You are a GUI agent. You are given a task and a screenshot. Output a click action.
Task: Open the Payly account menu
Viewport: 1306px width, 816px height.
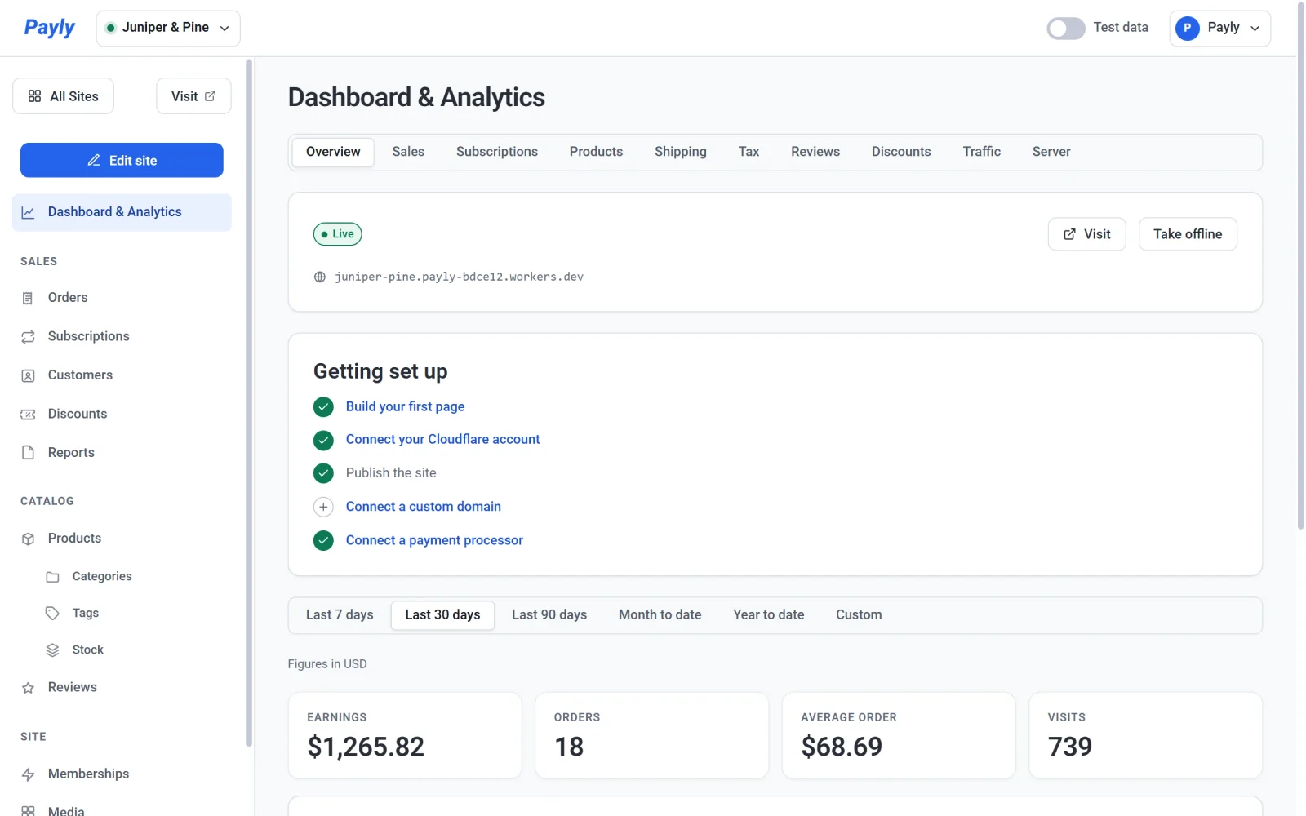(x=1219, y=28)
